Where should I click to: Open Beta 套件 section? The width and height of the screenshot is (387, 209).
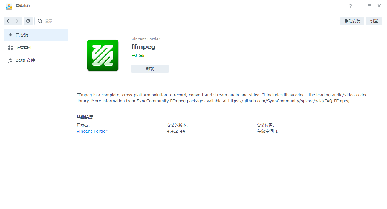(36, 60)
